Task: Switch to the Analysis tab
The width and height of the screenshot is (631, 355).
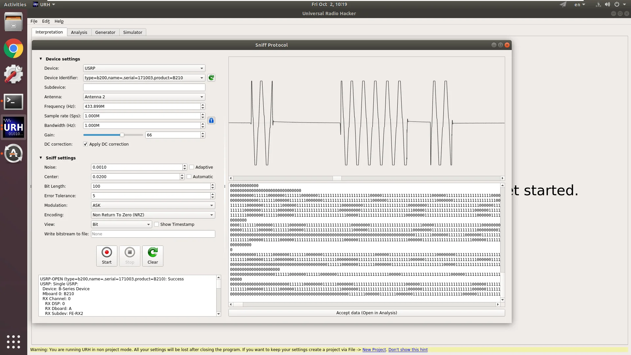Action: (79, 32)
